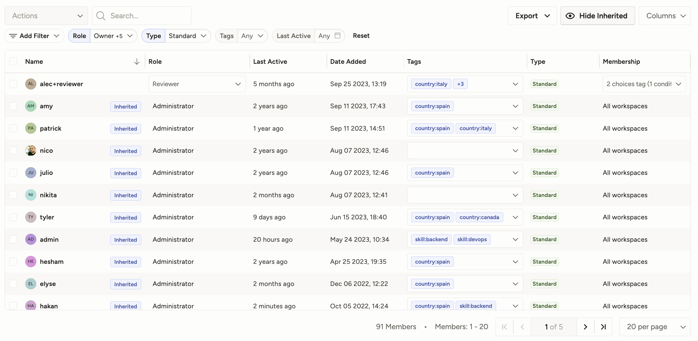Click the Type column header
The height and width of the screenshot is (341, 698).
(x=538, y=61)
